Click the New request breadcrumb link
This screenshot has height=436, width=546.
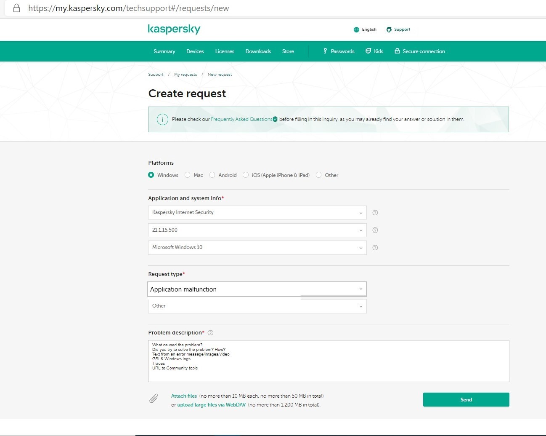[x=220, y=75]
